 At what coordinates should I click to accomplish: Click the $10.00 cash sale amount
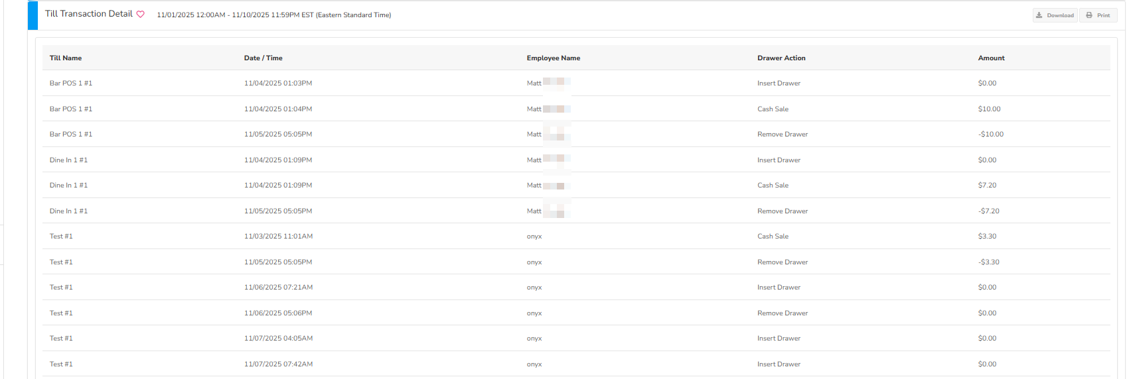click(x=989, y=109)
